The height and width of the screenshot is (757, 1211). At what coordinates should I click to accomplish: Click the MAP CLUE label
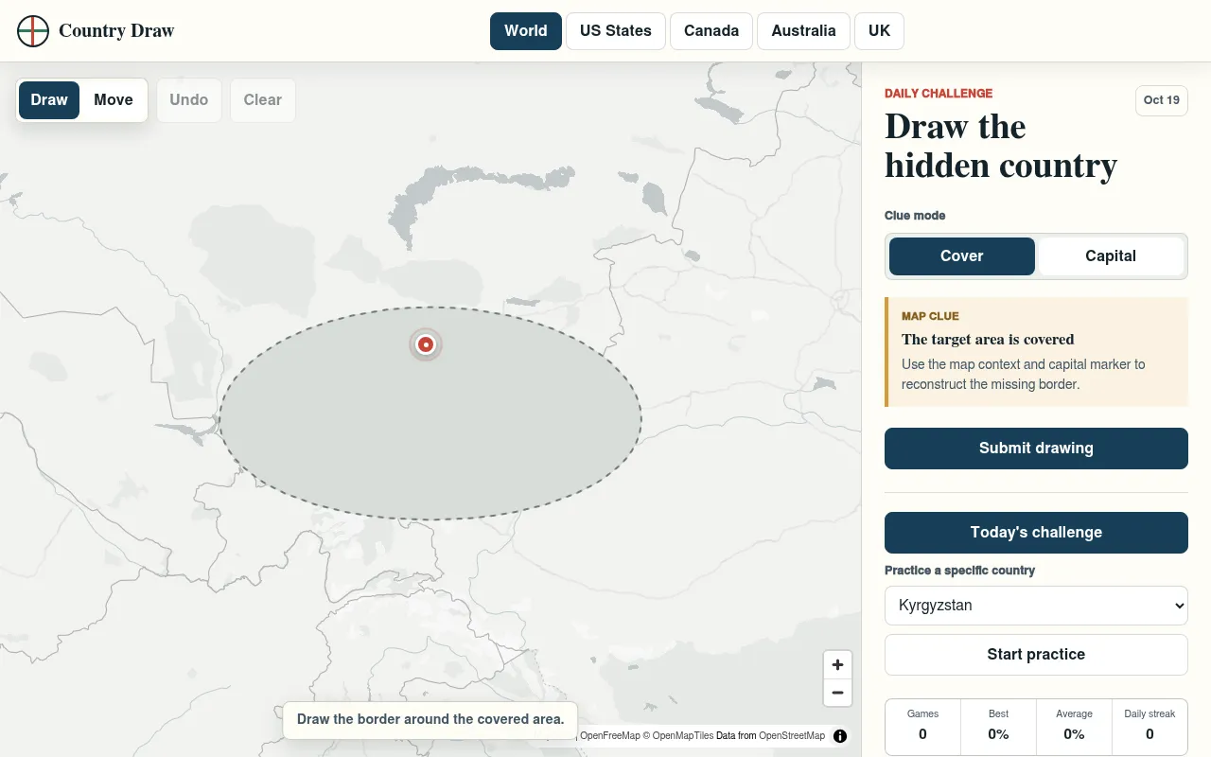[930, 317]
